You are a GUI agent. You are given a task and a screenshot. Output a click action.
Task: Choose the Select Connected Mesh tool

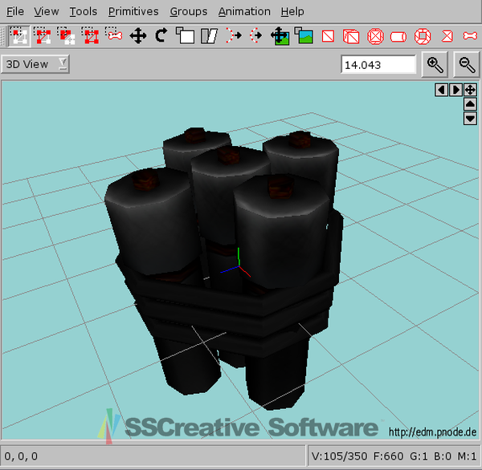pos(67,36)
